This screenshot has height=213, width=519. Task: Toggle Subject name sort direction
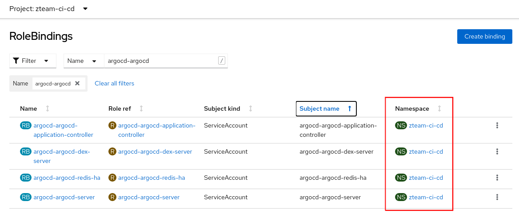coord(325,108)
